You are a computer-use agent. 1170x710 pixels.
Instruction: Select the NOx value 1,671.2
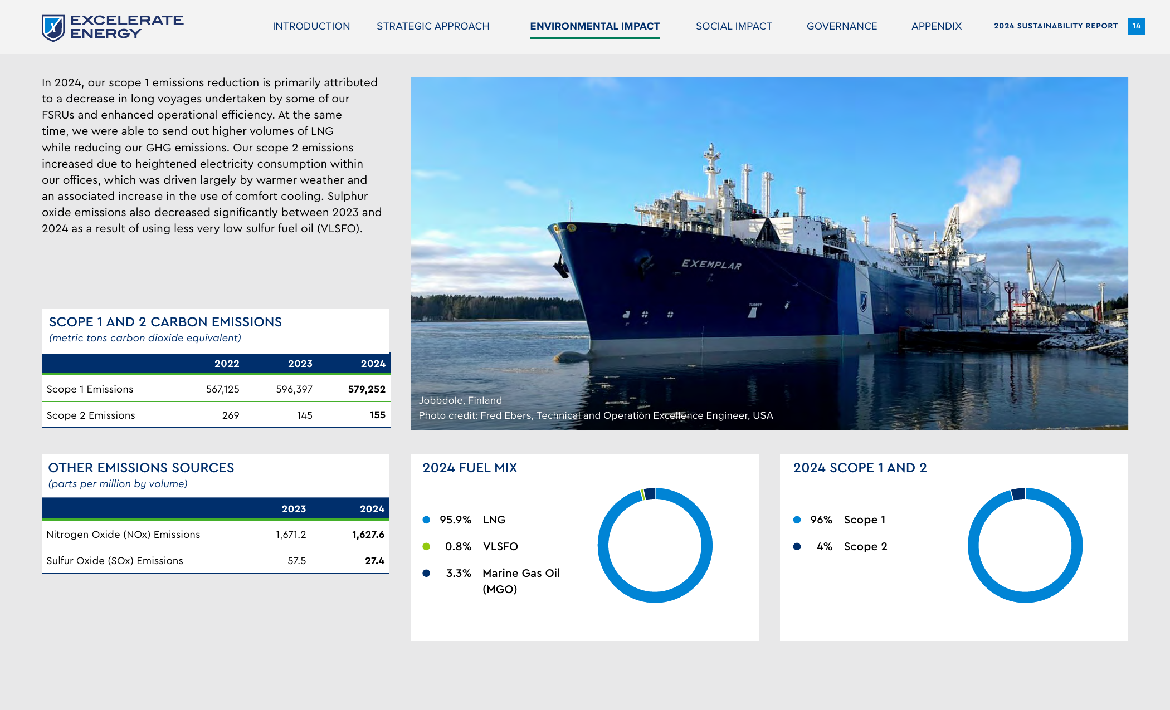pos(291,535)
